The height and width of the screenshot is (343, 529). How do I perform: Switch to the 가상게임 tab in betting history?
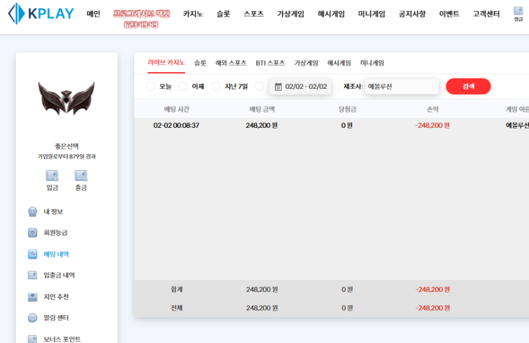(x=306, y=63)
